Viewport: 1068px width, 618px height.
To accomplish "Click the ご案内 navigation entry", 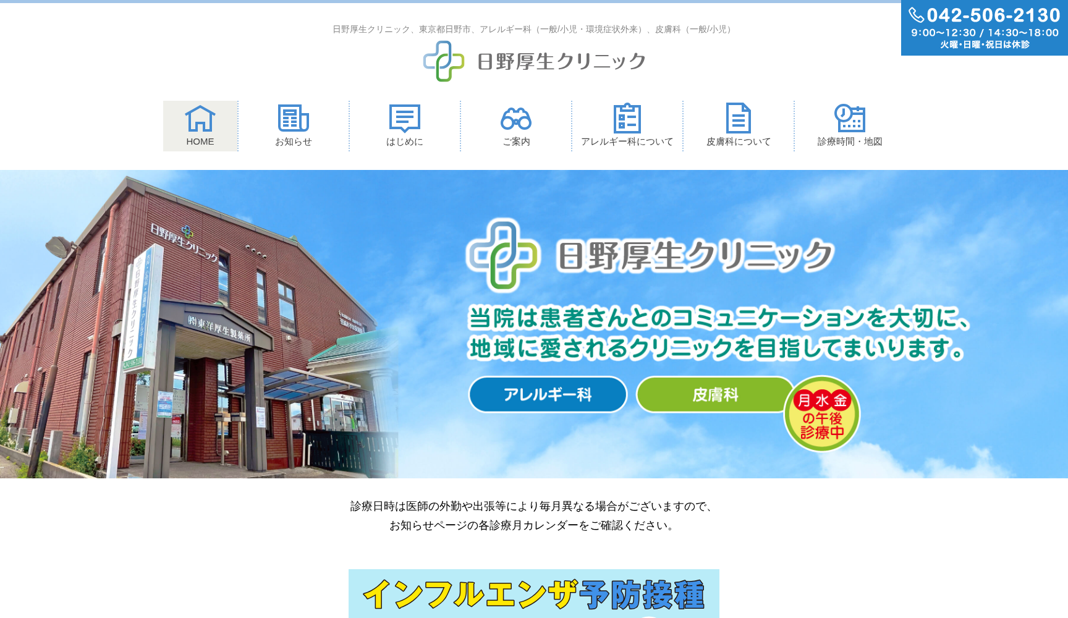I will pos(517,125).
